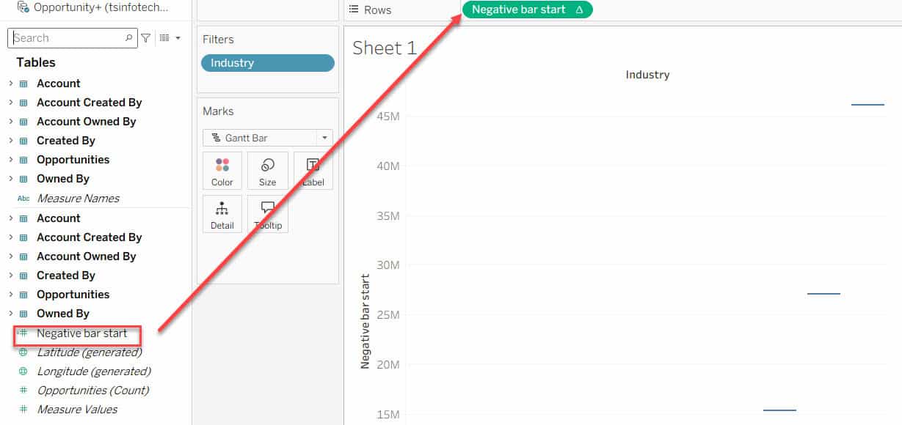Open the dropdown arrow next to view icon
Screen dimensions: 902x425
(x=178, y=38)
